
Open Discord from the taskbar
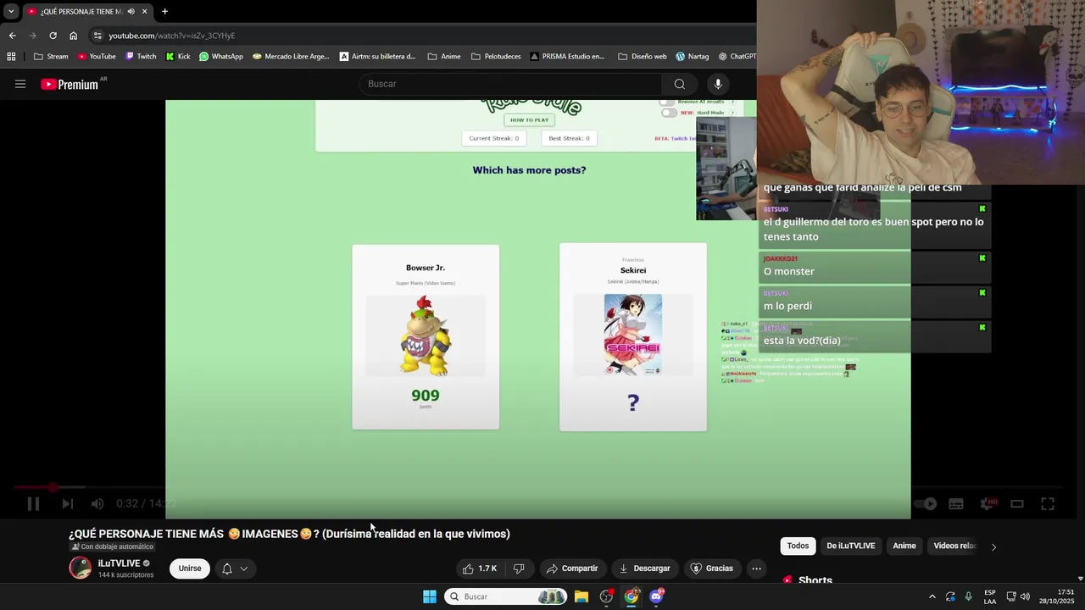(656, 596)
